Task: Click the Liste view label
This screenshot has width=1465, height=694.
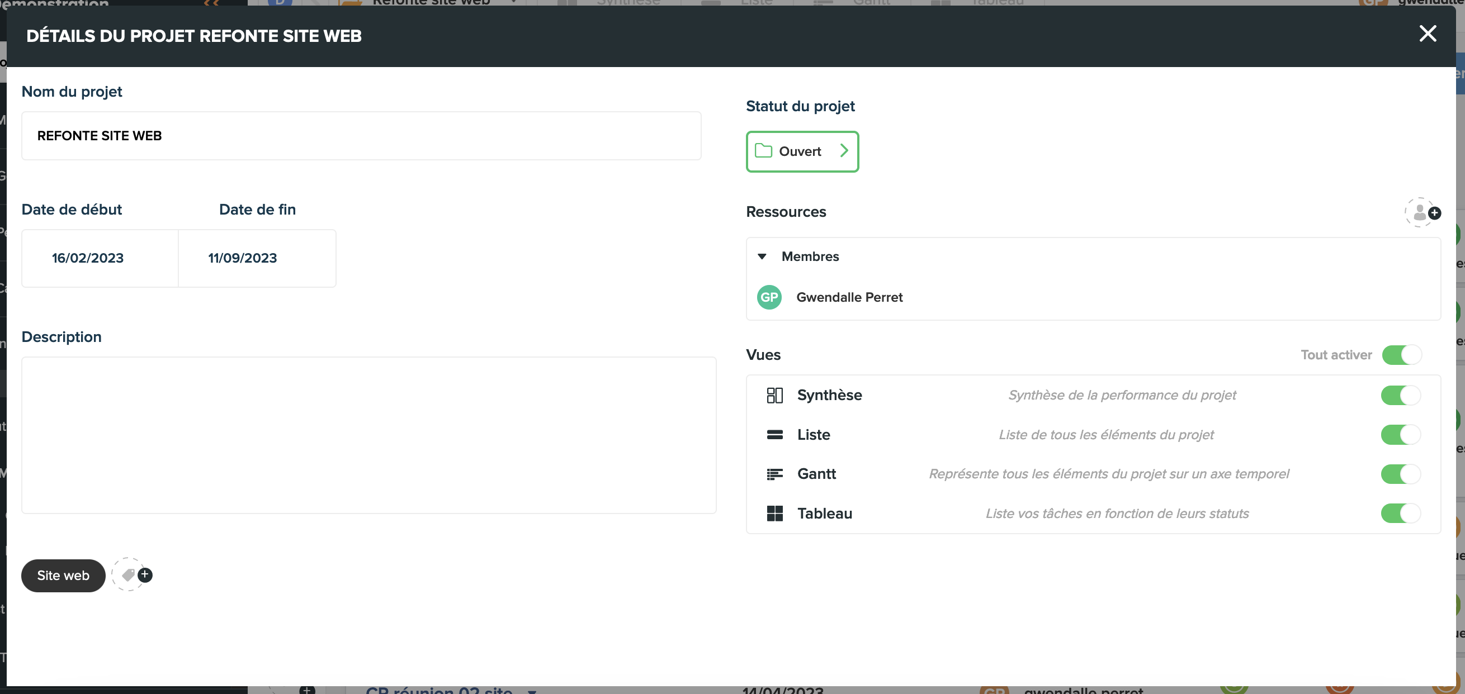Action: pos(813,435)
